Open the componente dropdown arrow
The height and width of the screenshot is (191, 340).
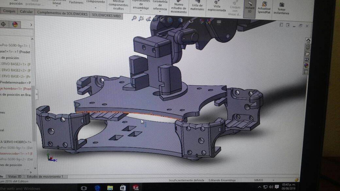tap(95, 8)
